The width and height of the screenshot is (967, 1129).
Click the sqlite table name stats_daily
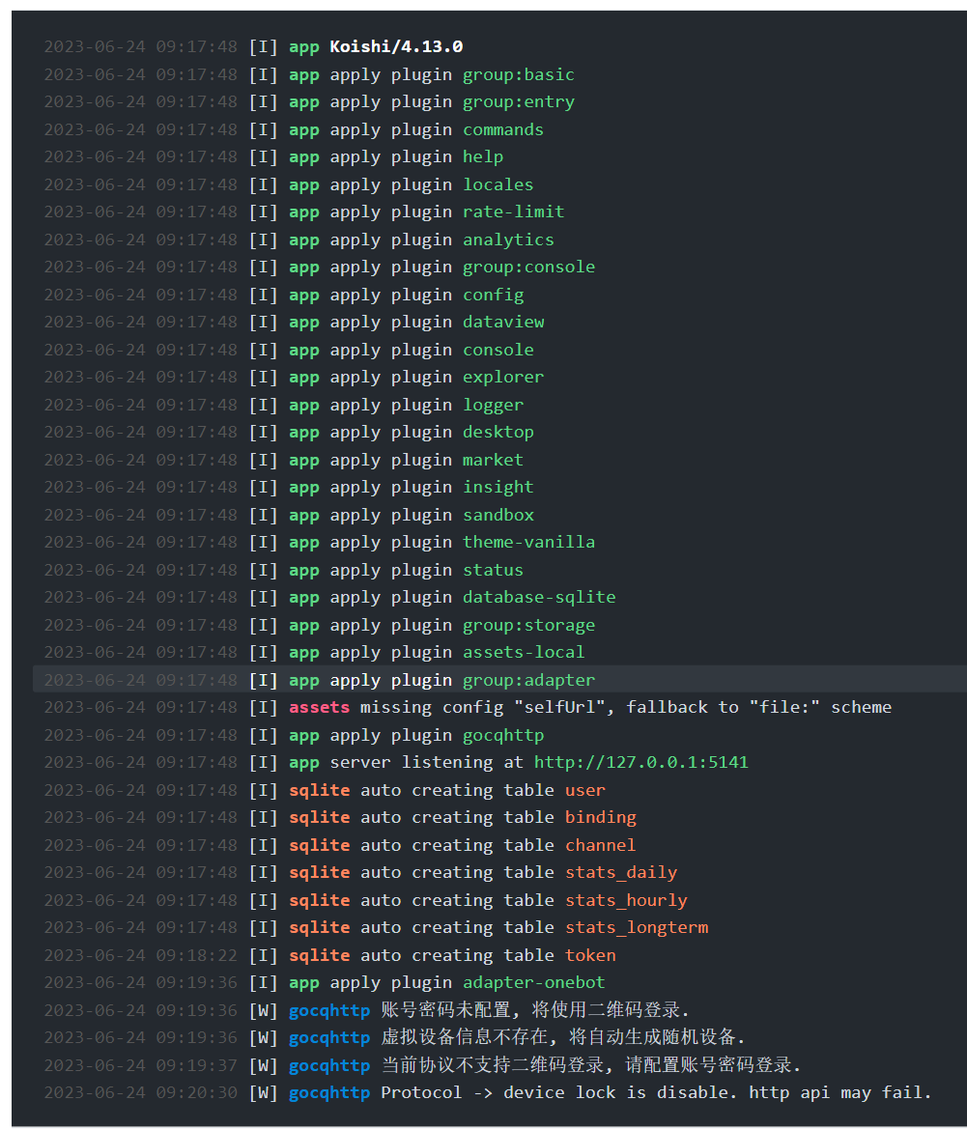pos(620,873)
